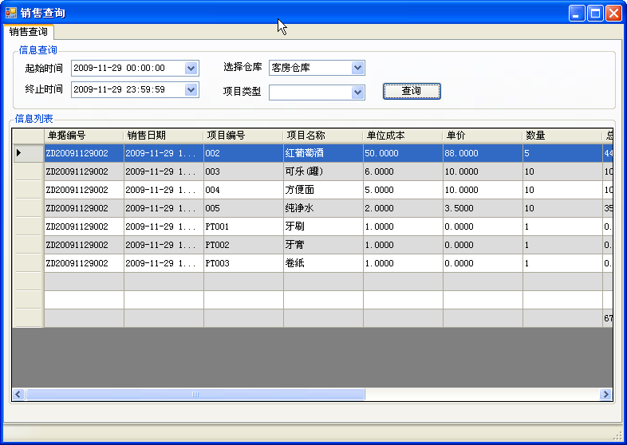
Task: Open the 终止时间 date dropdown arrow
Action: pos(191,89)
